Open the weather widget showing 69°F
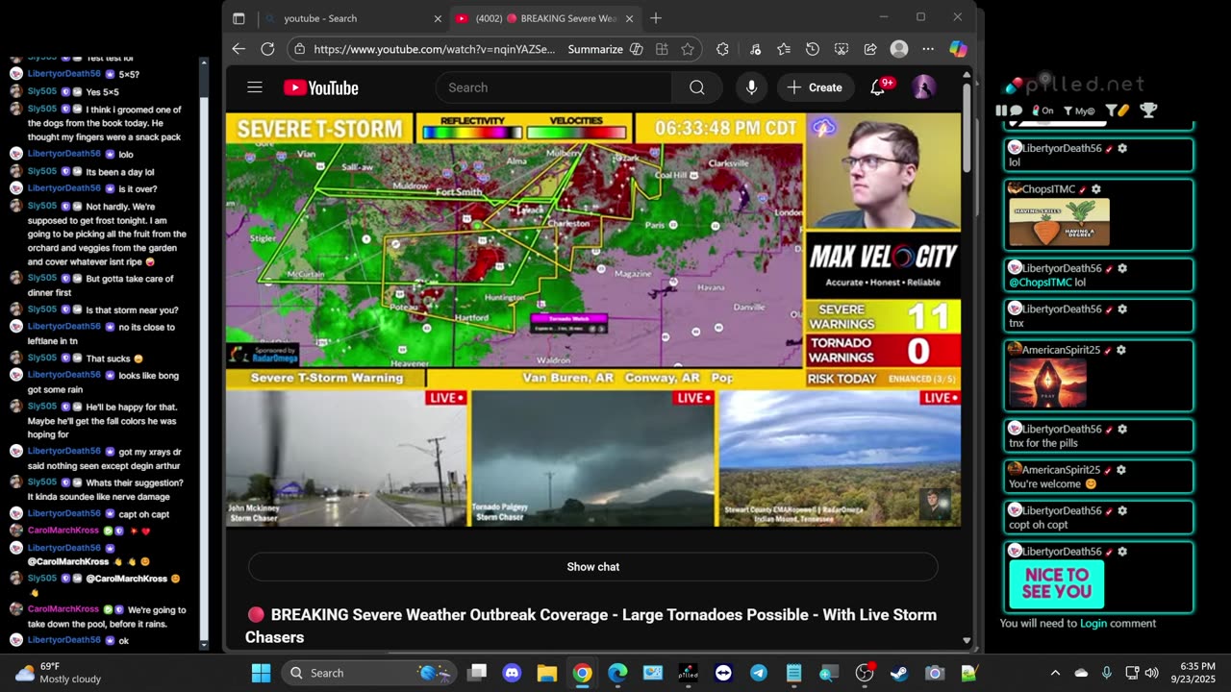 tap(58, 673)
